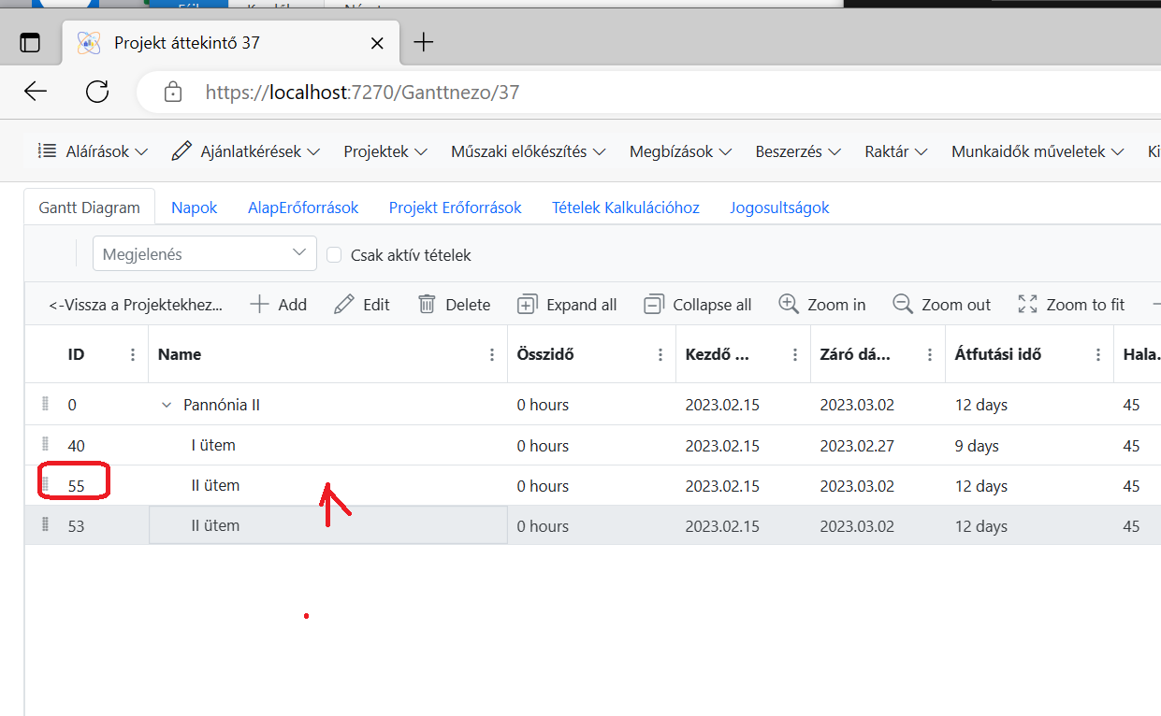Click the Delete trash icon

coord(427,305)
